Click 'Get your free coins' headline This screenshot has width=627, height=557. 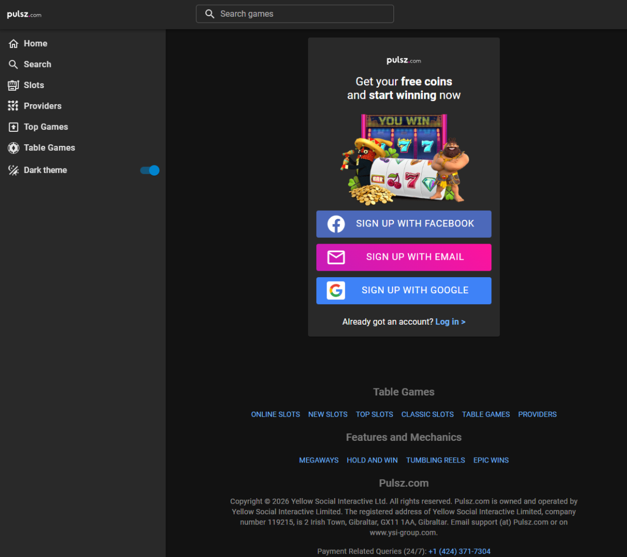[404, 82]
